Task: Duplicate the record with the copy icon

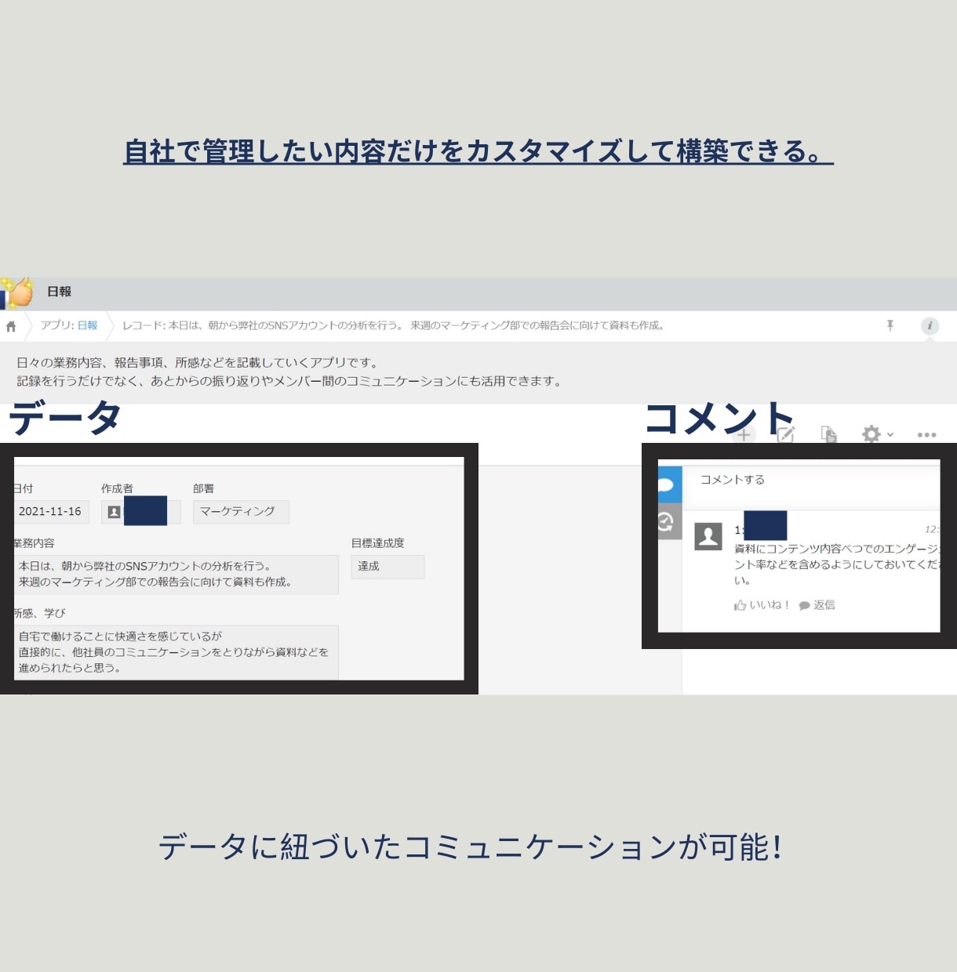Action: (828, 434)
